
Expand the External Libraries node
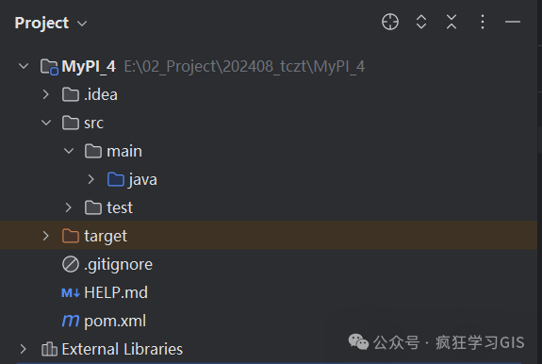(24, 349)
